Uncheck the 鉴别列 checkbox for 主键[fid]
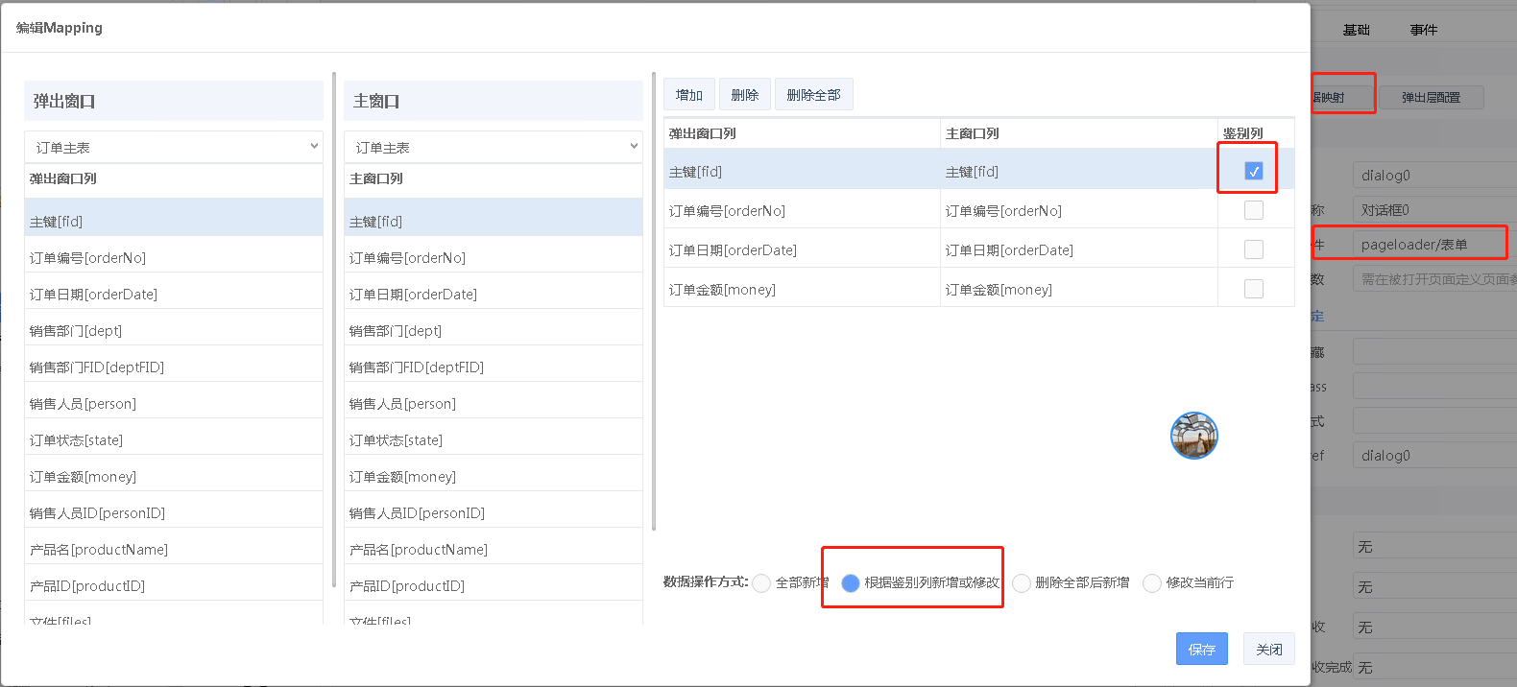 click(1253, 171)
